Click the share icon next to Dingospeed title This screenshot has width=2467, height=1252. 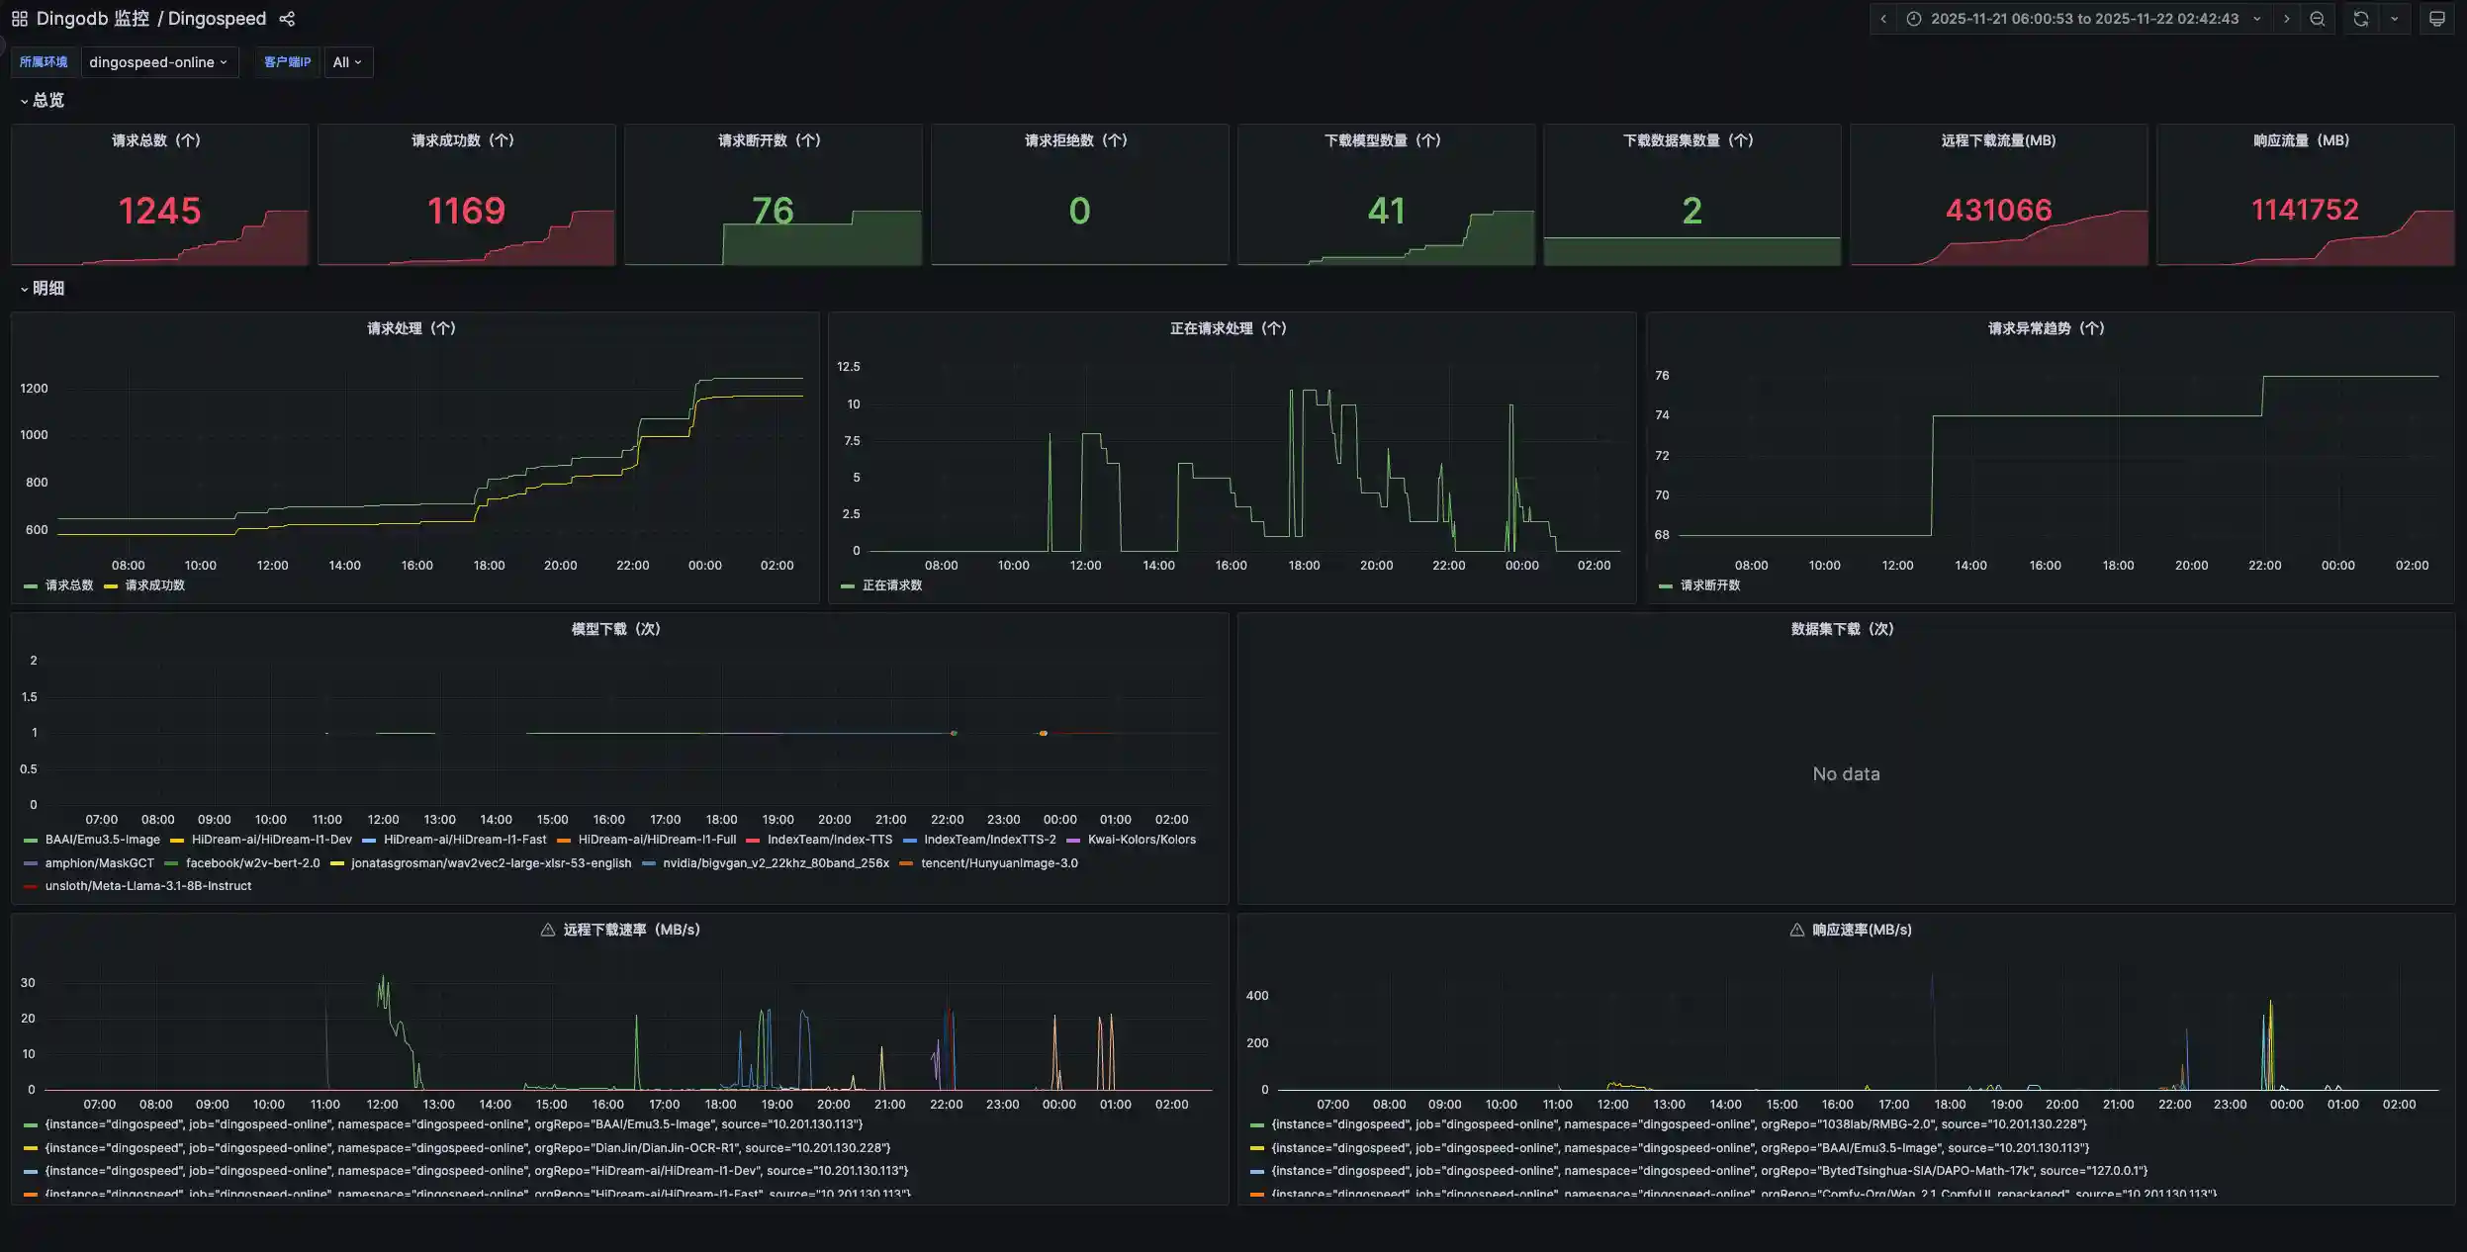click(x=287, y=18)
